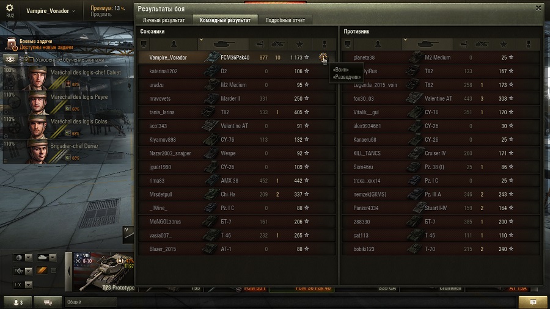Click Продлить premium link
The image size is (550, 309).
101,15
